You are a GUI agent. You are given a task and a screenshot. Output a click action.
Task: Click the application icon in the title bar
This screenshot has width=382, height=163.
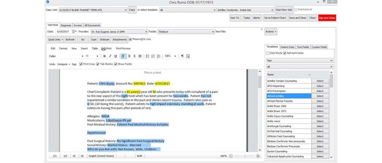[48, 2]
